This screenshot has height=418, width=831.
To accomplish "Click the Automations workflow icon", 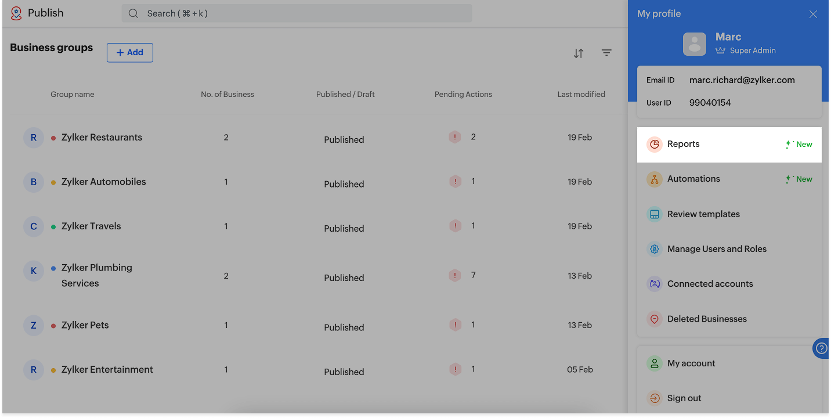I will click(x=655, y=179).
